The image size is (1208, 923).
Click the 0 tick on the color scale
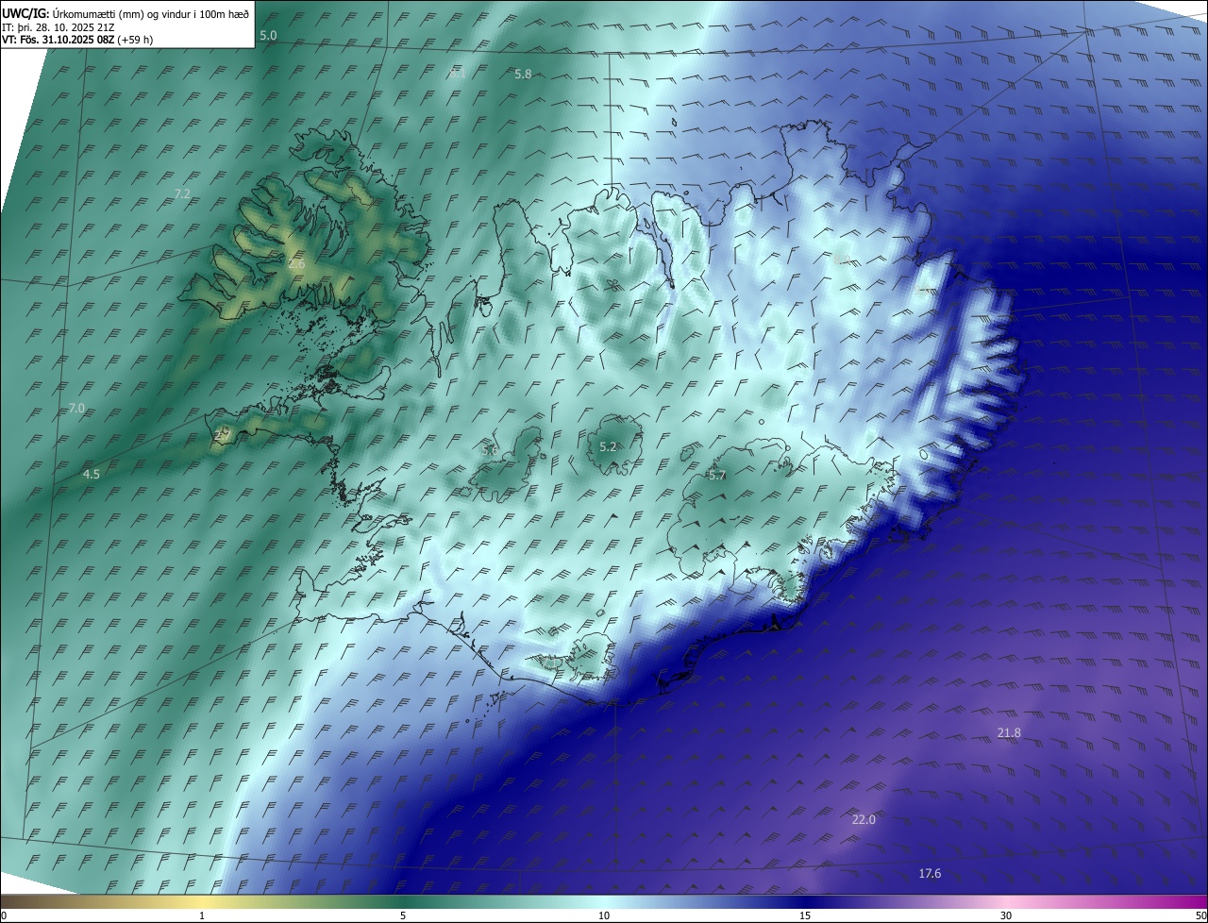[x=4, y=915]
